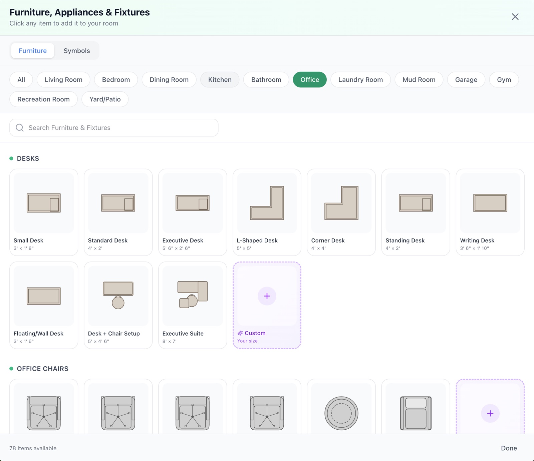Click the search magnifier icon

pos(20,128)
